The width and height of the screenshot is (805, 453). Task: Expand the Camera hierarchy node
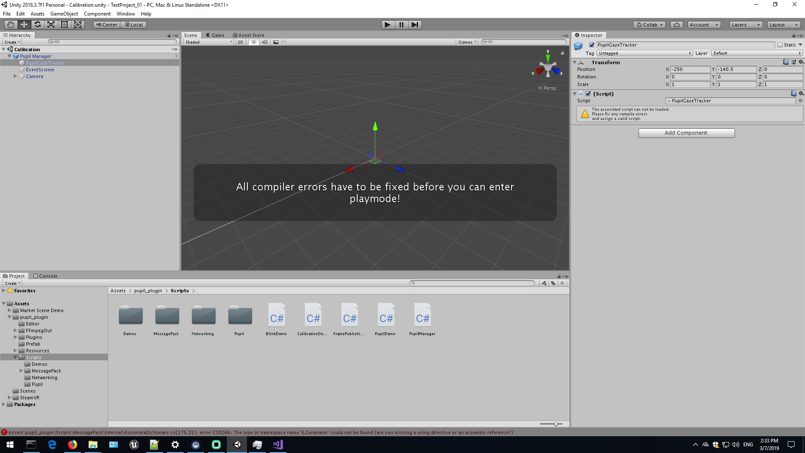16,76
